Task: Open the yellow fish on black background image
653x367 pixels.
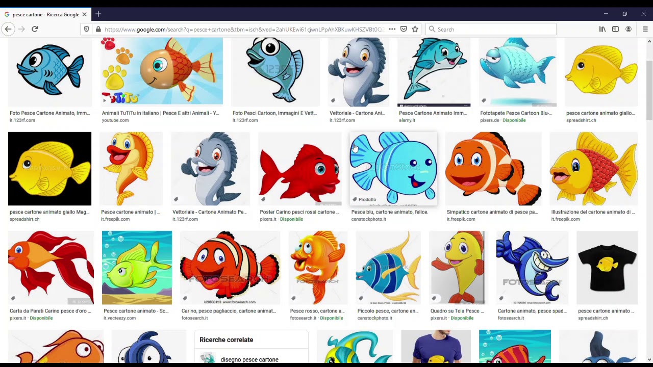Action: 49,169
